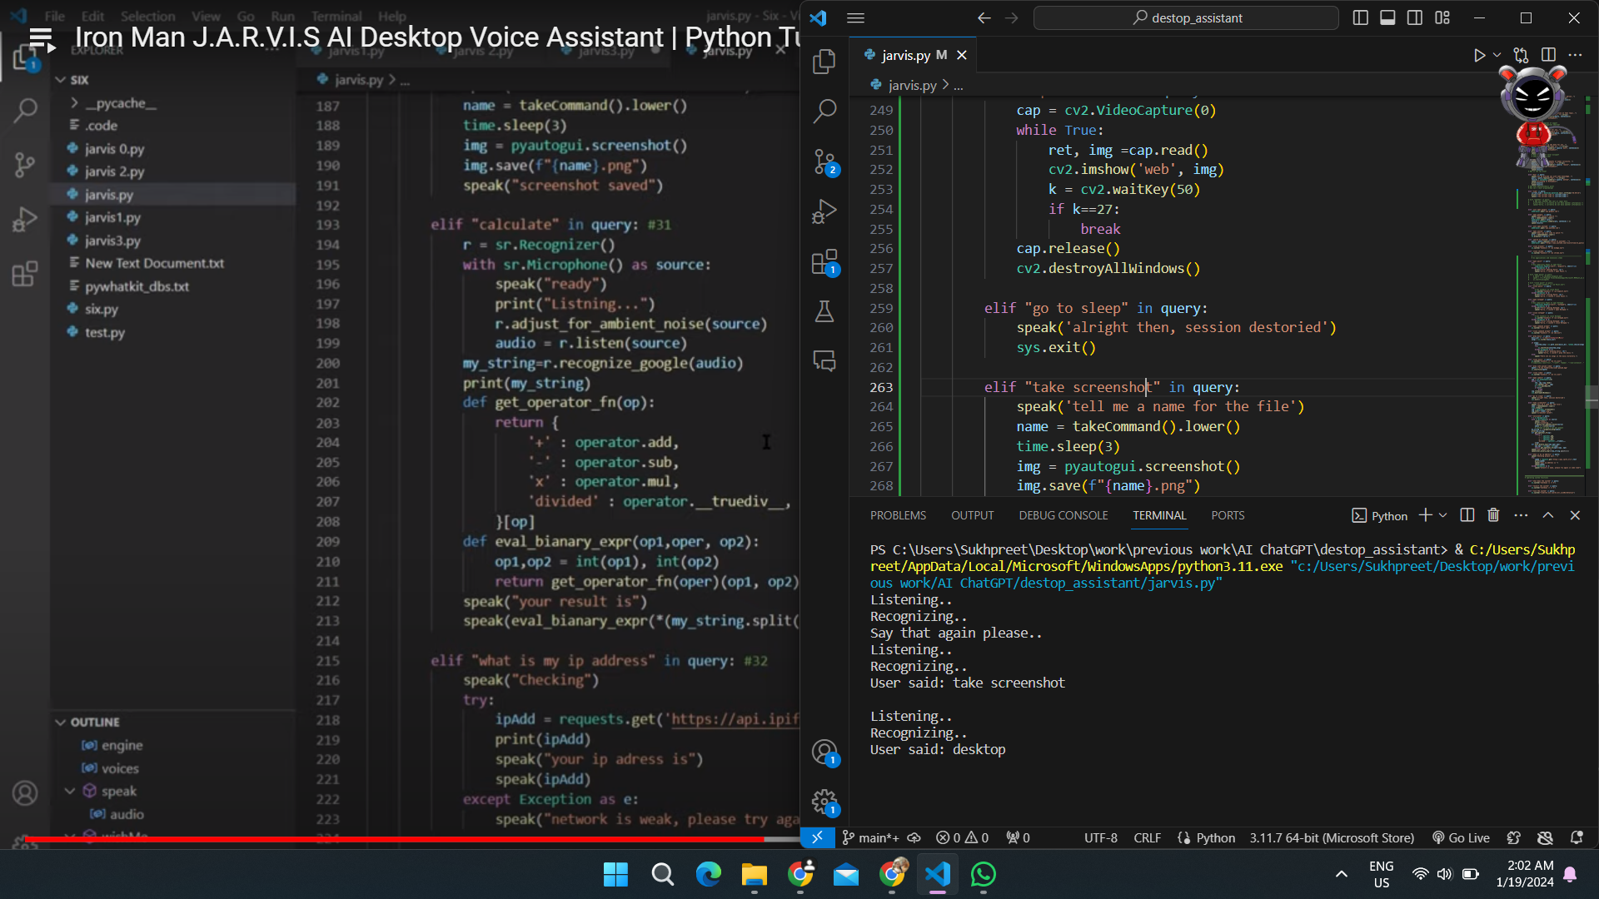
Task: Open the Extensions view
Action: point(824,262)
